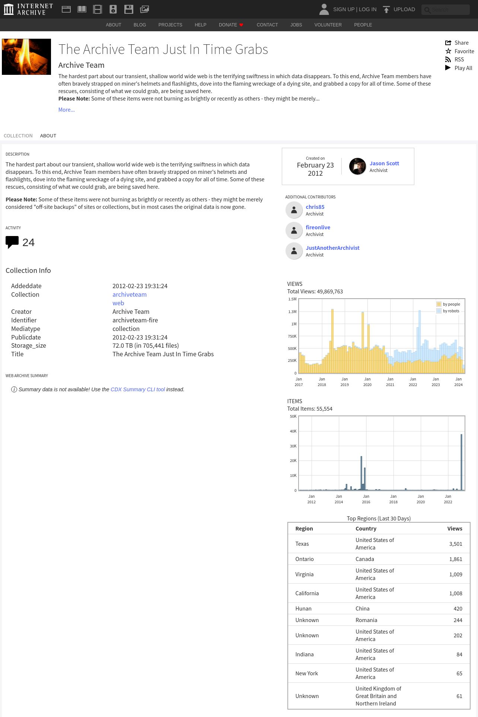The width and height of the screenshot is (478, 717).
Task: Click the Hunan region row
Action: pyautogui.click(x=379, y=609)
